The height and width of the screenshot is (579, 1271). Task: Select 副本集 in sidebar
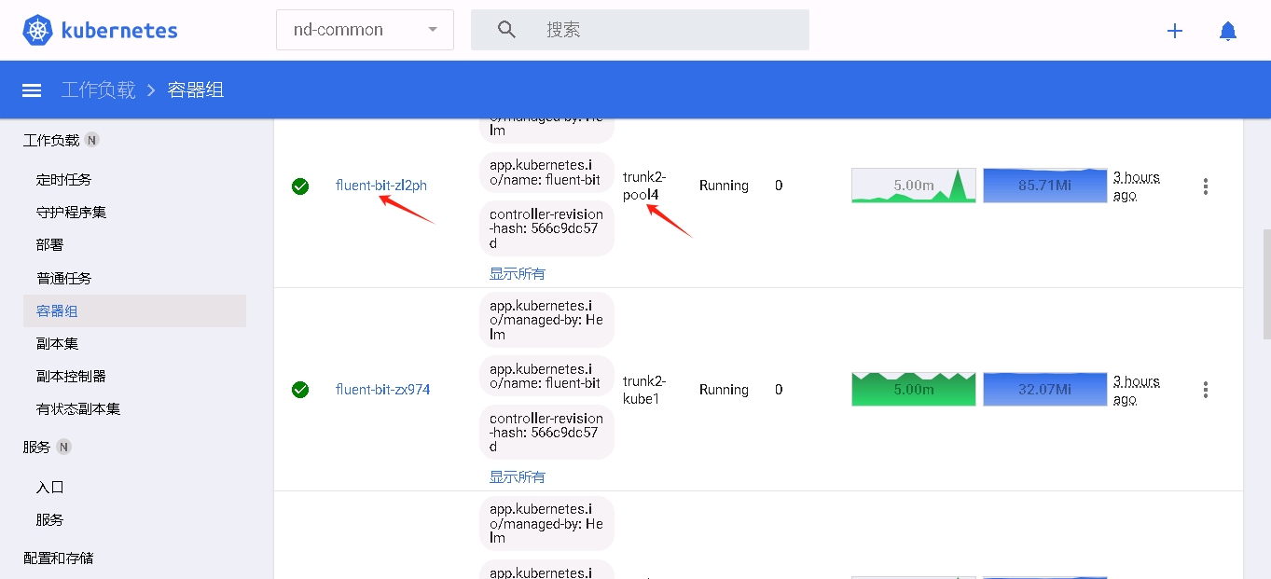58,344
